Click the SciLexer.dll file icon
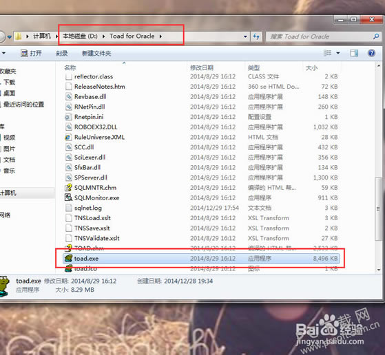Screen dimensions: 385x355 [x=68, y=158]
